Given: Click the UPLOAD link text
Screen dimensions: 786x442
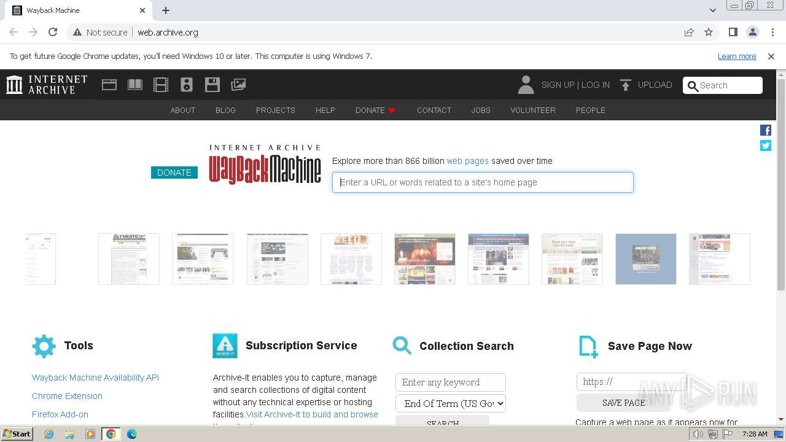Looking at the screenshot, I should click(655, 85).
